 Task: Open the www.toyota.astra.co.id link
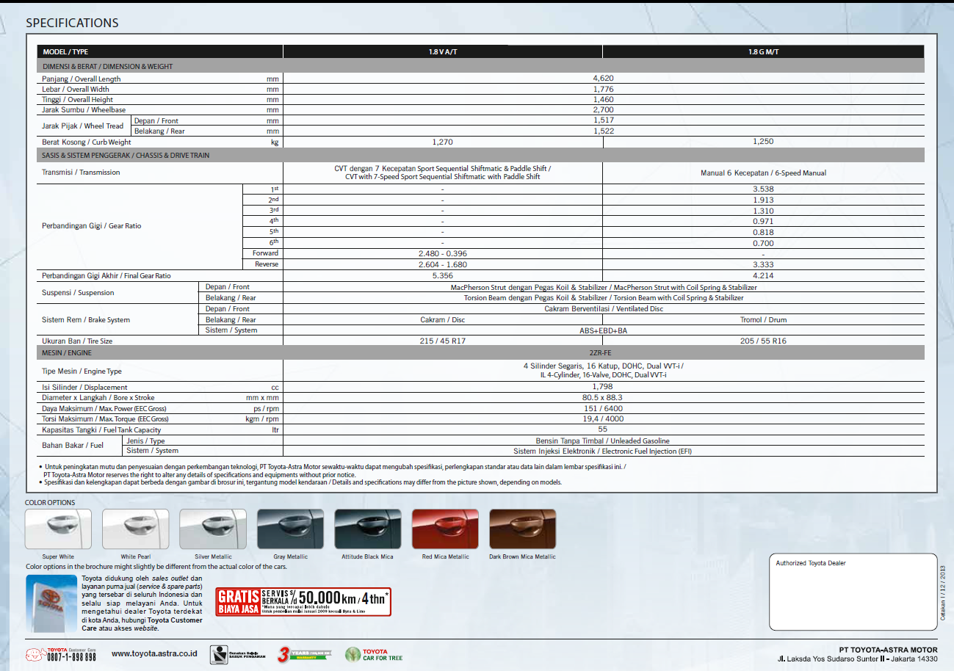154,653
